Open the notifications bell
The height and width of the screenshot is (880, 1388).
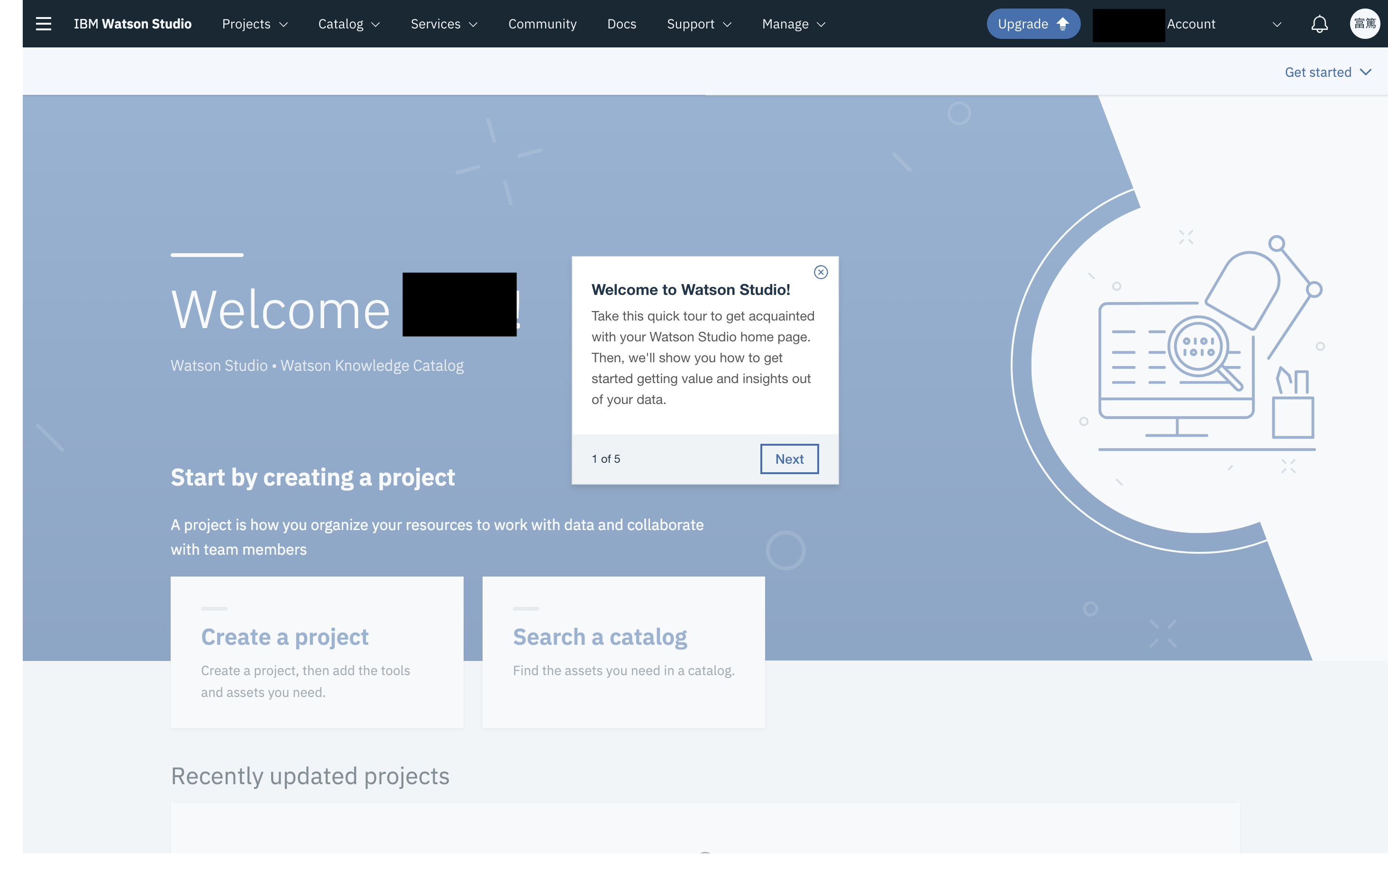pyautogui.click(x=1319, y=24)
